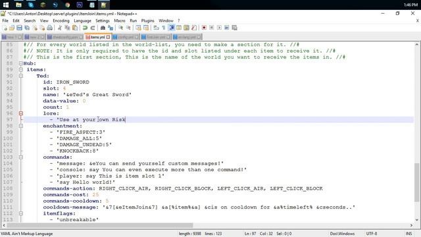The width and height of the screenshot is (421, 237).
Task: Switch to the new 2 tab
Action: pos(35,37)
